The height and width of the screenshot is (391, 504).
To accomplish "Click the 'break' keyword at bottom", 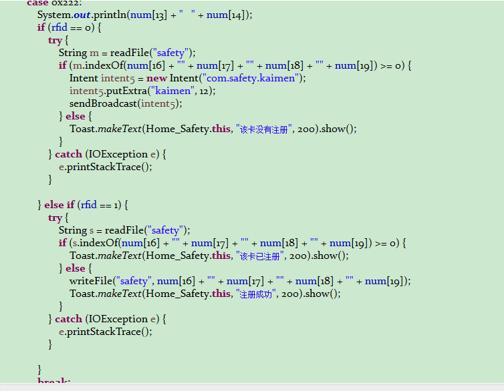I will click(x=53, y=382).
